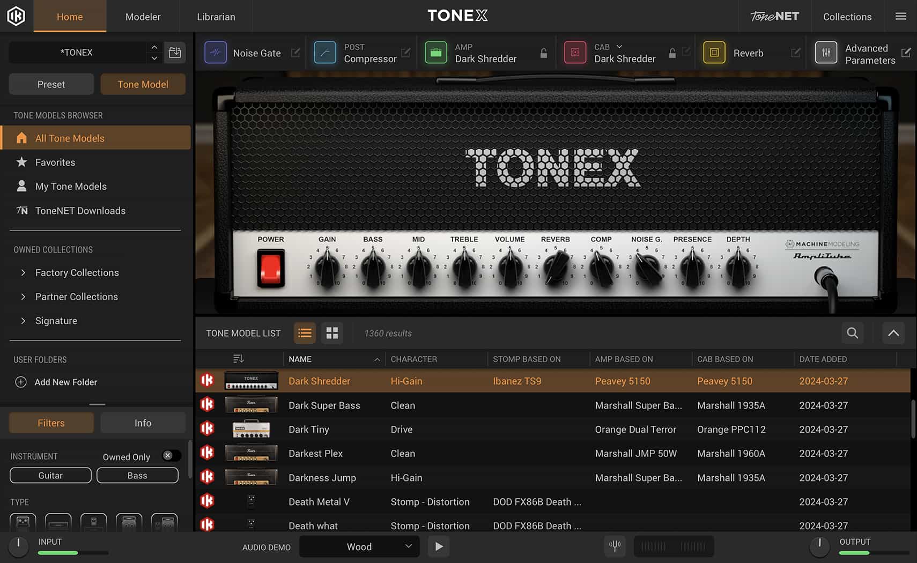Play the audio demo
Screen dimensions: 917x563
(439, 546)
